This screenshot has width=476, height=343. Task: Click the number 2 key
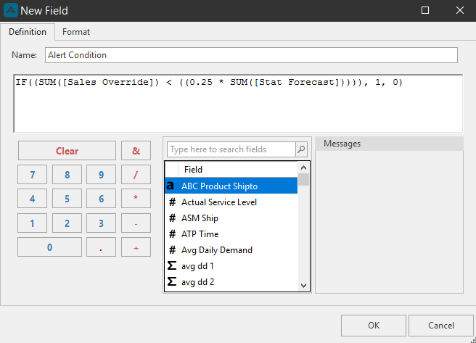67,223
